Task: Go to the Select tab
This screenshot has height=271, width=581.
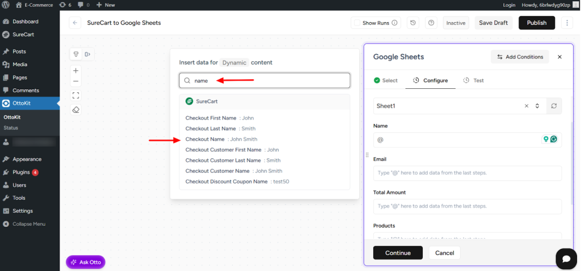Action: click(x=386, y=80)
